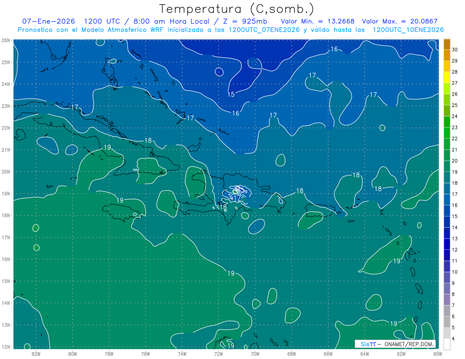Click the colorbar legend label "13"
The image size is (465, 359).
[x=455, y=239]
